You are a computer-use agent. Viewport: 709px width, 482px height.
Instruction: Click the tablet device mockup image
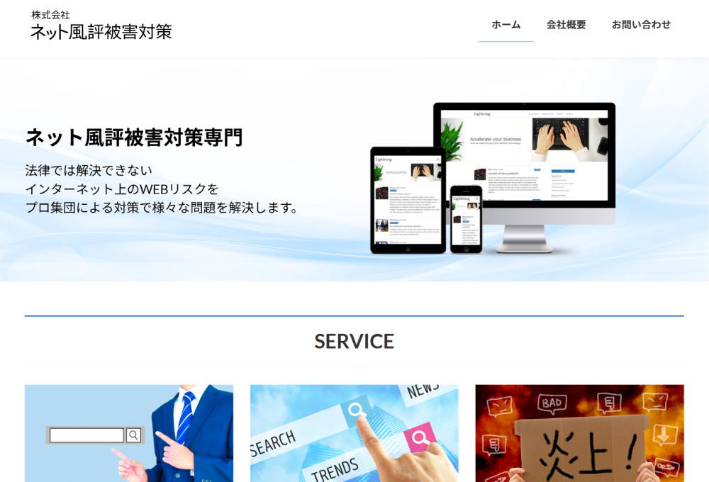click(407, 198)
